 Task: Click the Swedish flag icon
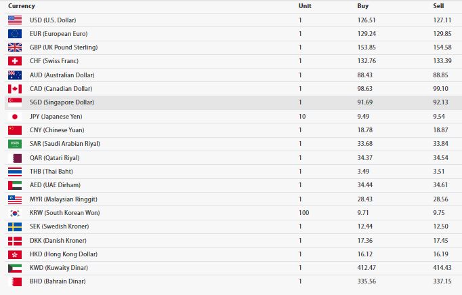tap(15, 227)
